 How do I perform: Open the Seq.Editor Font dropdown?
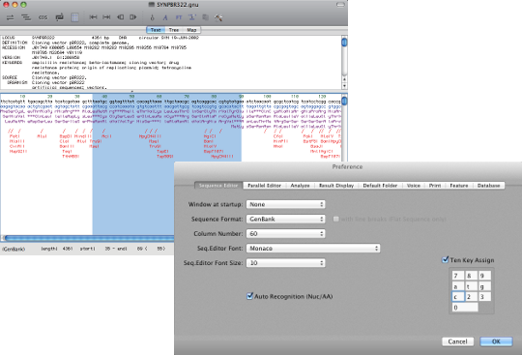[313, 248]
